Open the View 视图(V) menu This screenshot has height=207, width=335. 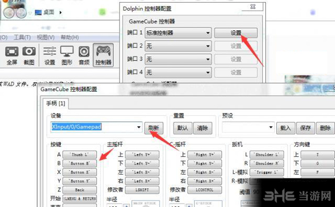point(46,37)
